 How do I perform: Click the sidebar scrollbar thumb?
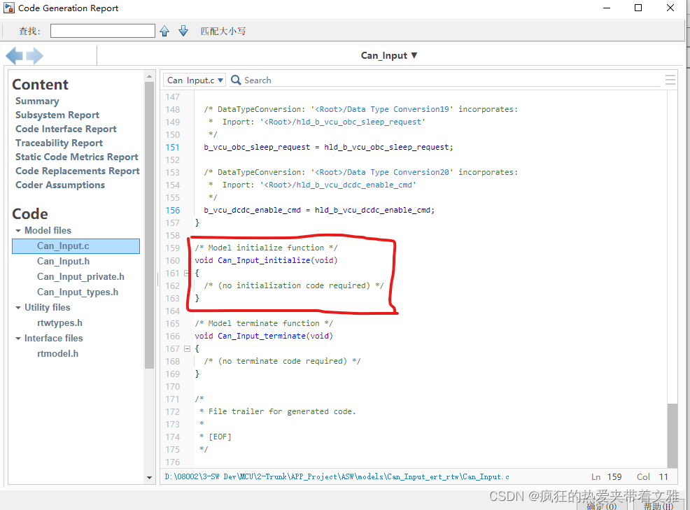(149, 225)
